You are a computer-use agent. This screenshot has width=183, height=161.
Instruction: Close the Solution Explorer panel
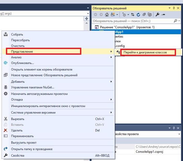point(178,8)
